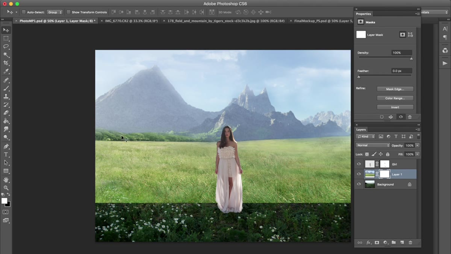Select the Magic Wand tool
Viewport: 451px width, 254px height.
6,55
